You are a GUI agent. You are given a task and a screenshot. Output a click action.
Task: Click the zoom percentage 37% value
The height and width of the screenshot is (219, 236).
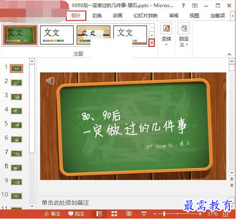tap(212, 214)
